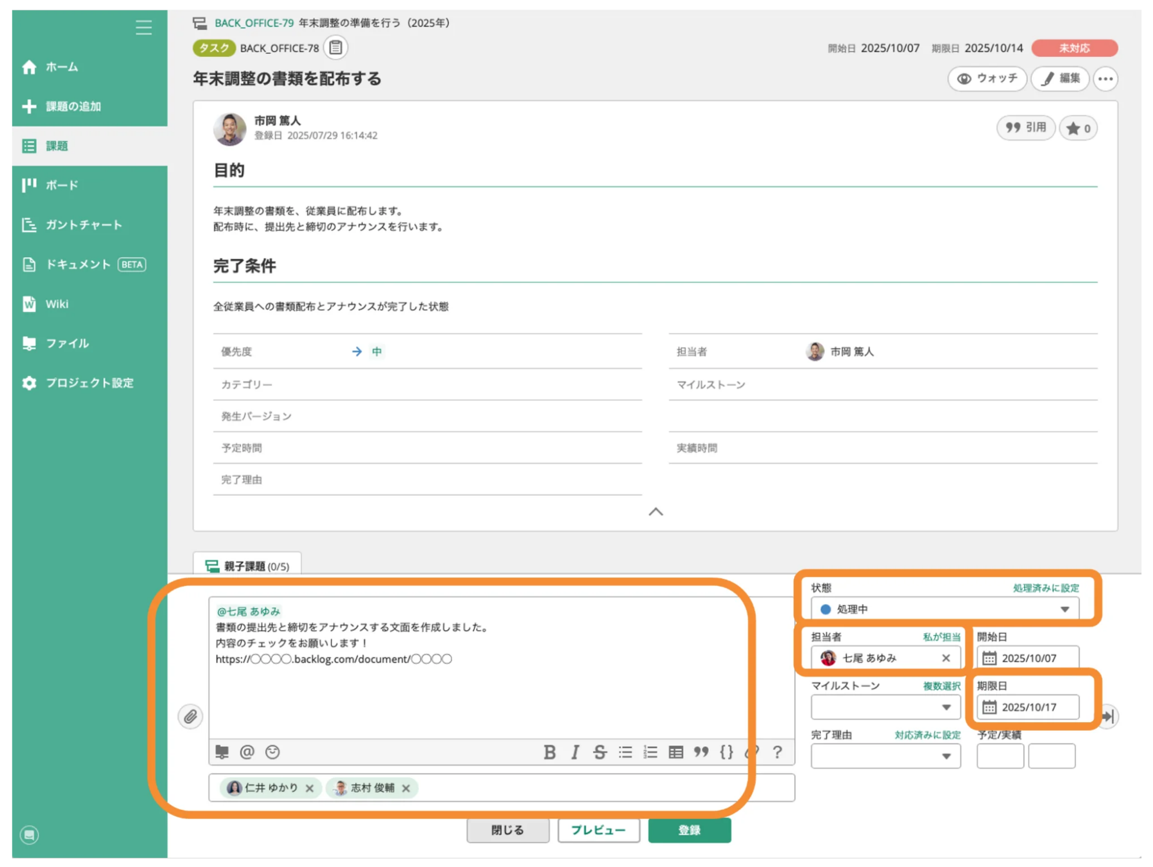Click the 閉じる button
1153x867 pixels.
(508, 830)
